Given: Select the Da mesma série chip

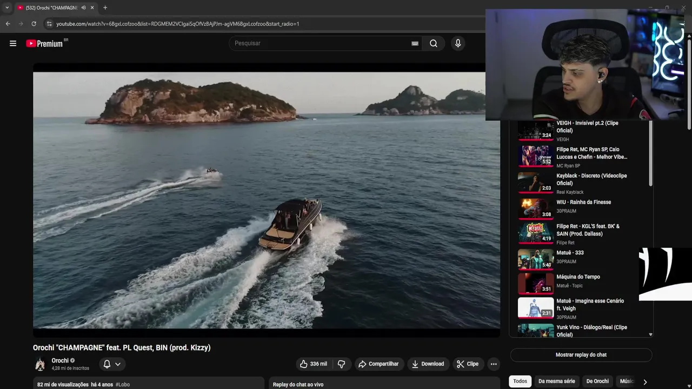Looking at the screenshot, I should point(556,381).
